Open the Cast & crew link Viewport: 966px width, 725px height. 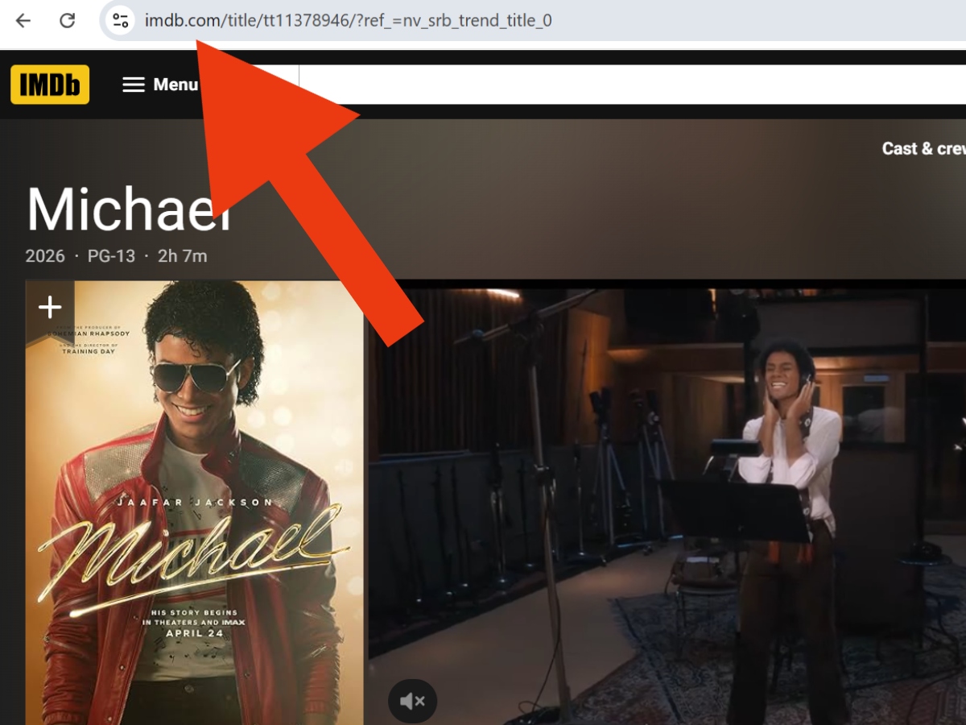[x=923, y=148]
